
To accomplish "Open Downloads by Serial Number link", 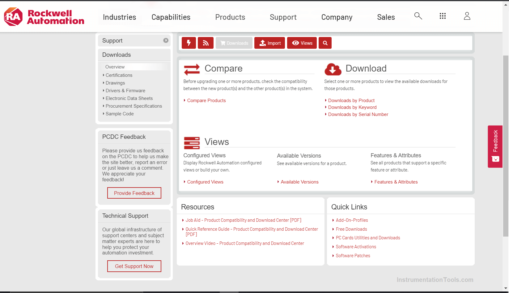I will [x=358, y=114].
